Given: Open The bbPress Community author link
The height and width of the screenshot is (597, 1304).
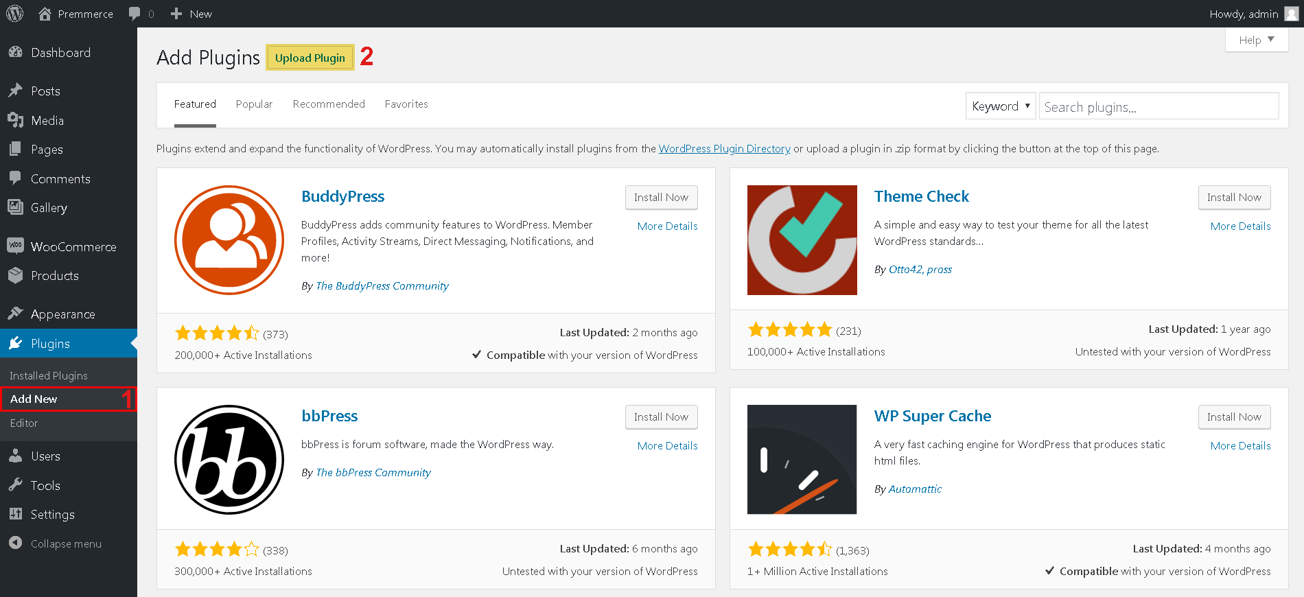Looking at the screenshot, I should click(373, 473).
